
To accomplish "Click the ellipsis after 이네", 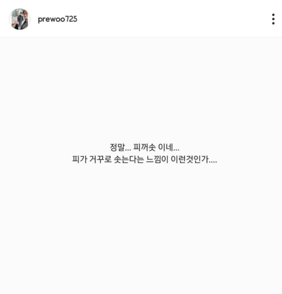I will click(x=176, y=150).
